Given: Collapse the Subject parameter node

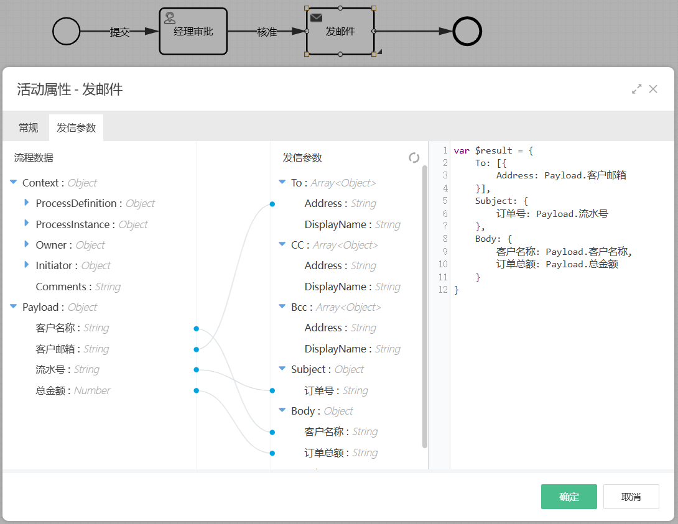Looking at the screenshot, I should tap(282, 369).
